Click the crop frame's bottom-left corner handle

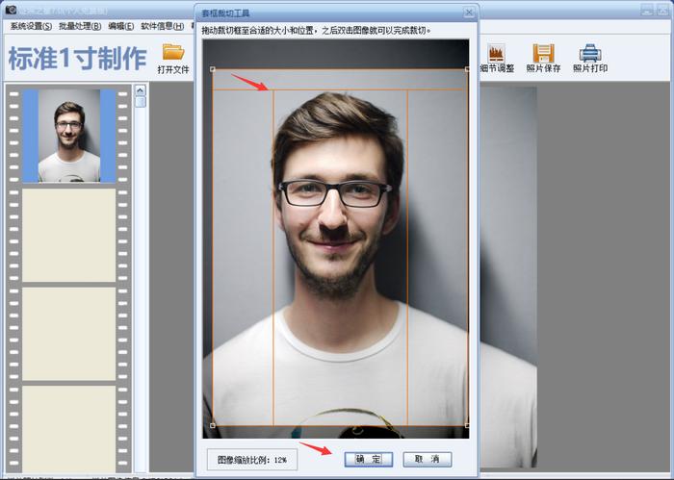[212, 425]
